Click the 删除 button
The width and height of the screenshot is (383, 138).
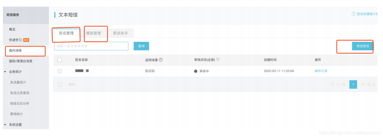click(x=72, y=85)
